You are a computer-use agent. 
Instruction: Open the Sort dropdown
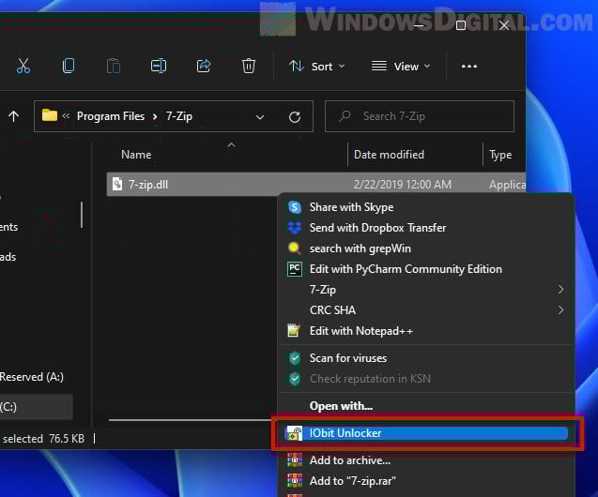click(317, 67)
